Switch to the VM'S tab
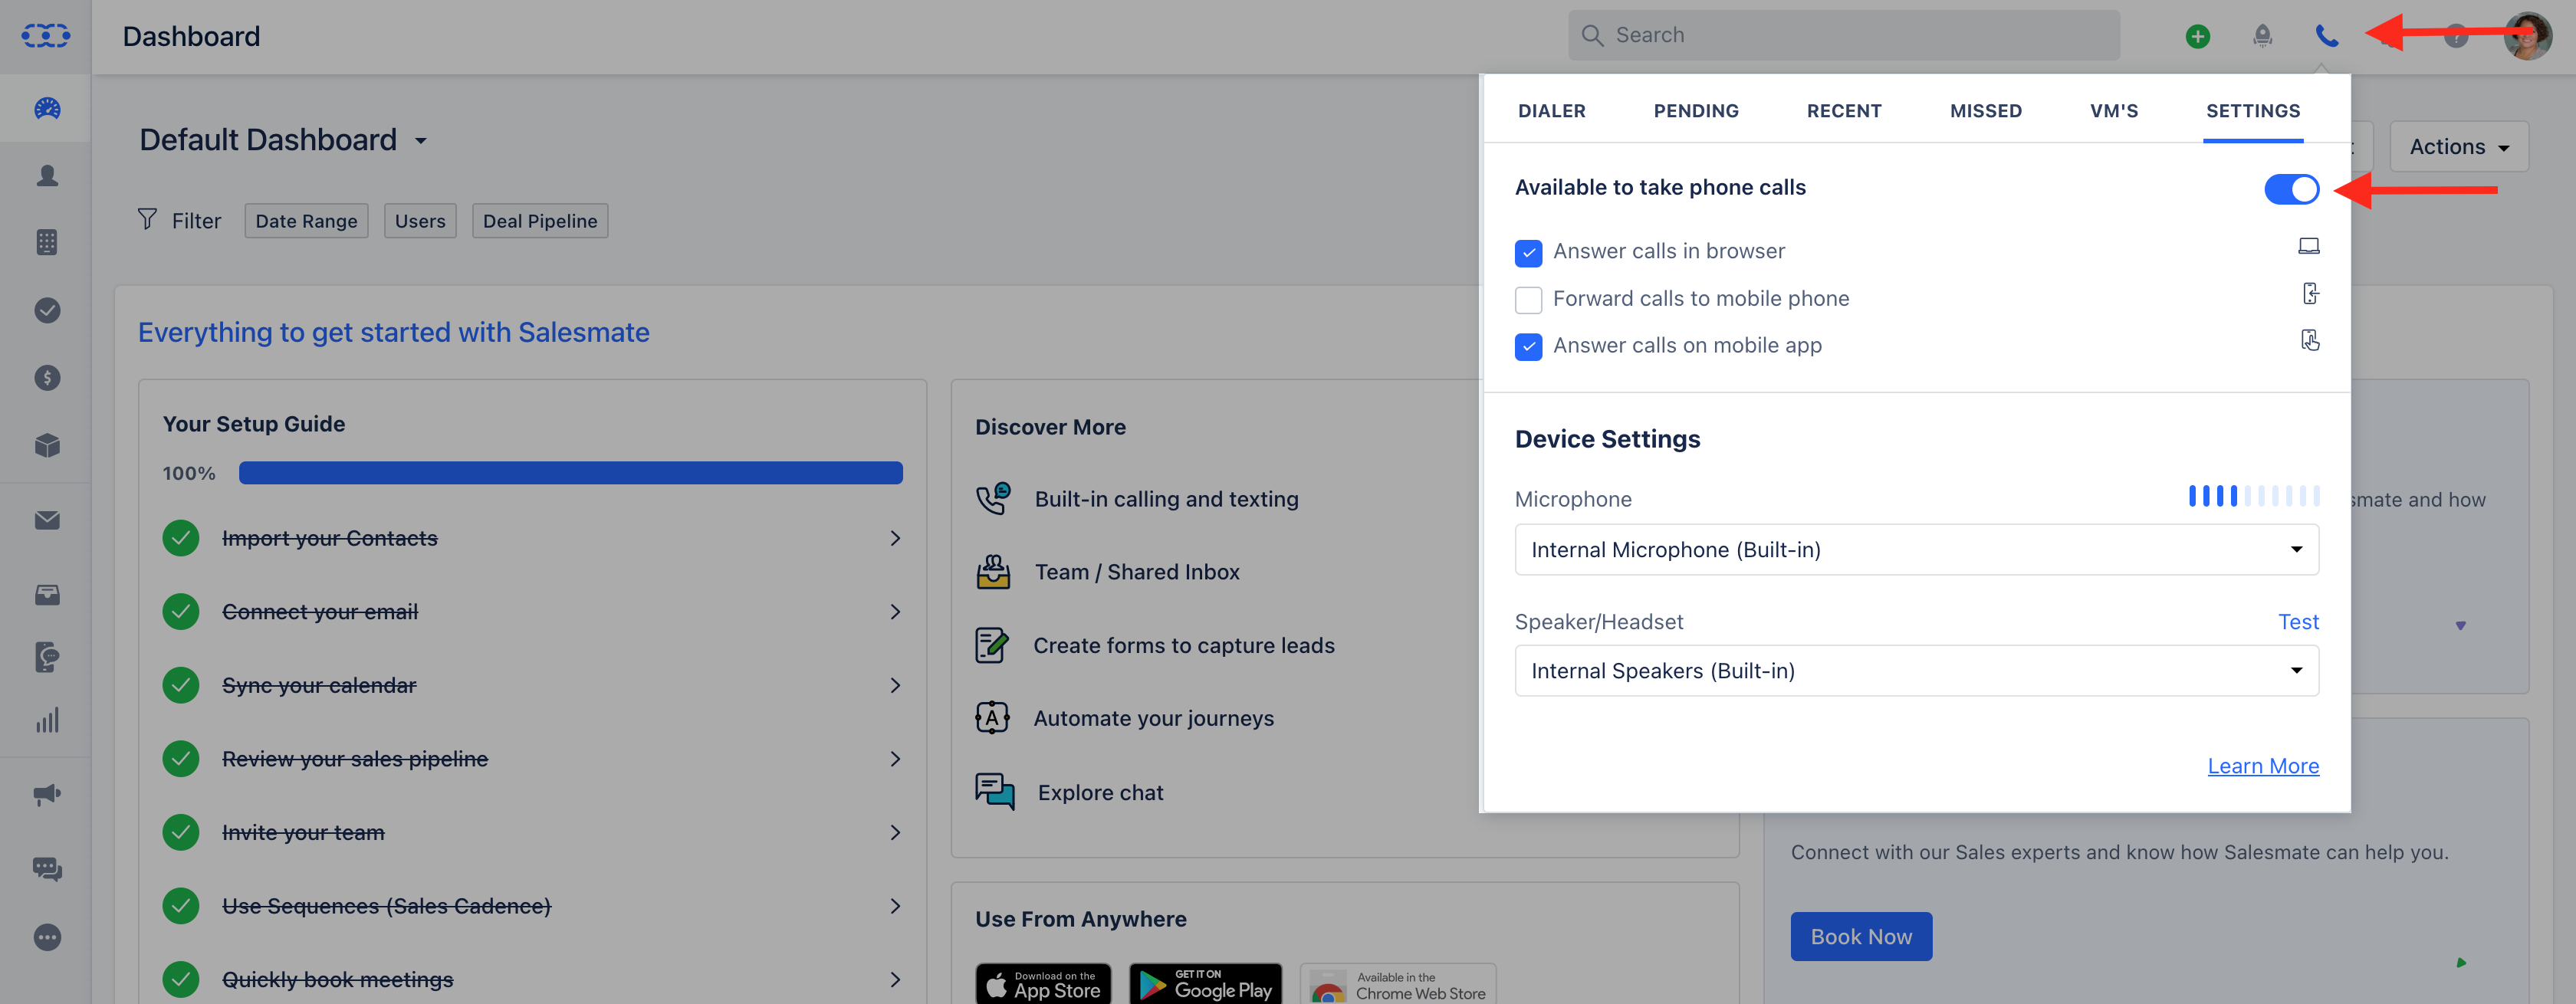The height and width of the screenshot is (1004, 2576). pos(2113,111)
